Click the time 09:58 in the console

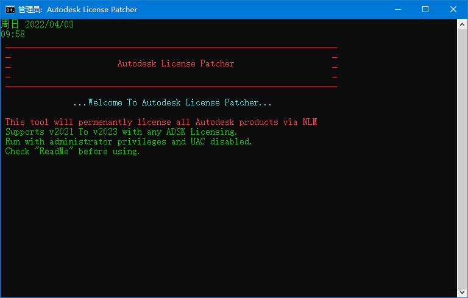[13, 34]
